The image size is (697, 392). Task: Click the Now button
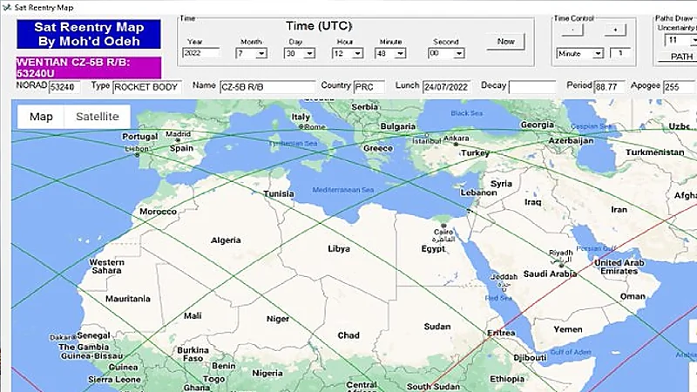505,41
